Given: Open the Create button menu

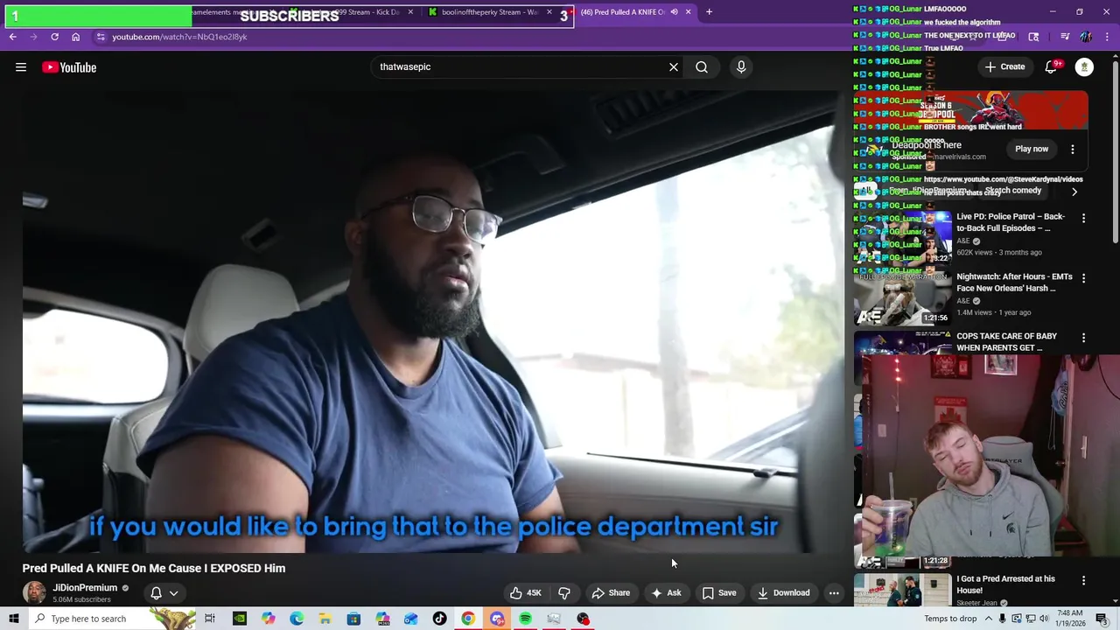Looking at the screenshot, I should pos(1004,67).
